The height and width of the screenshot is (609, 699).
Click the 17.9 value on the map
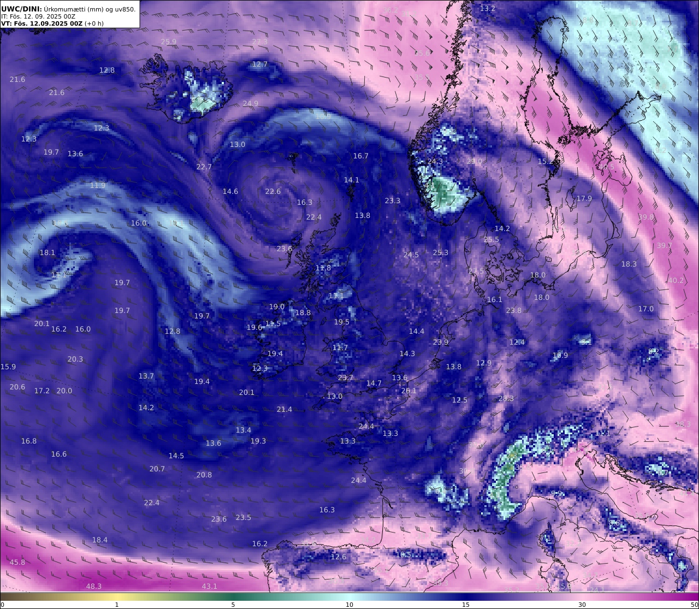click(584, 199)
